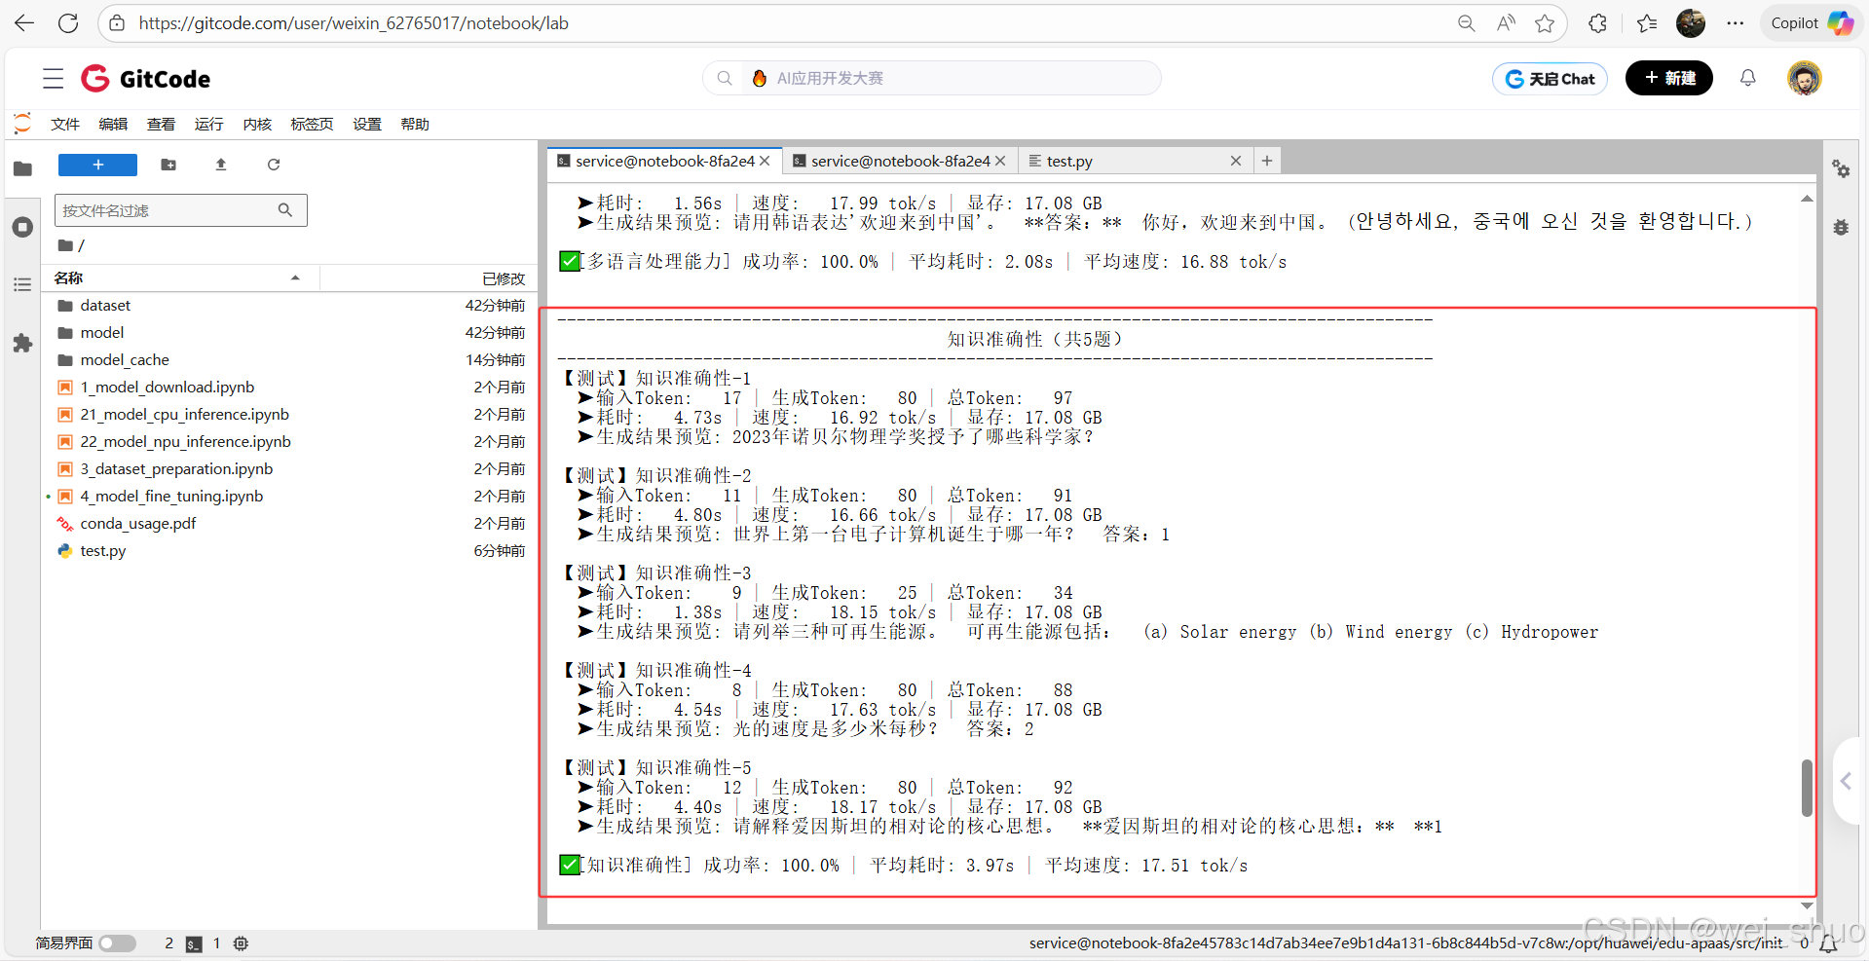Select the model folder
Image resolution: width=1869 pixels, height=961 pixels.
(x=289, y=333)
